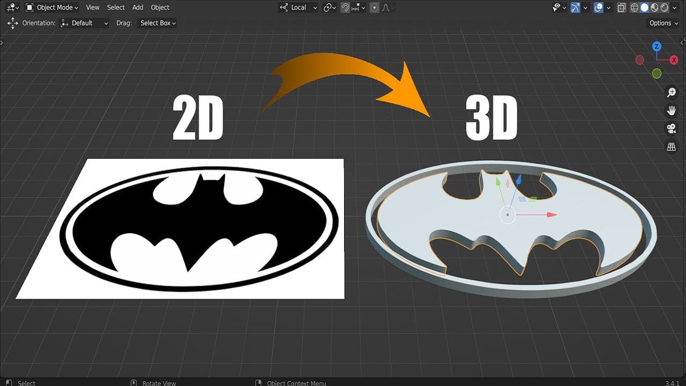686x386 pixels.
Task: Click the red X move gizmo arrow
Action: 551,215
